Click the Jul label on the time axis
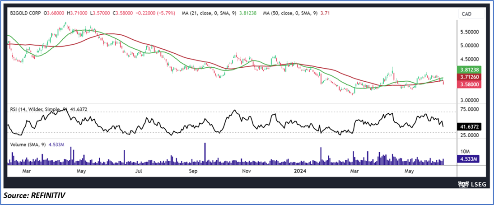Image resolution: width=494 pixels, height=205 pixels. 139,171
